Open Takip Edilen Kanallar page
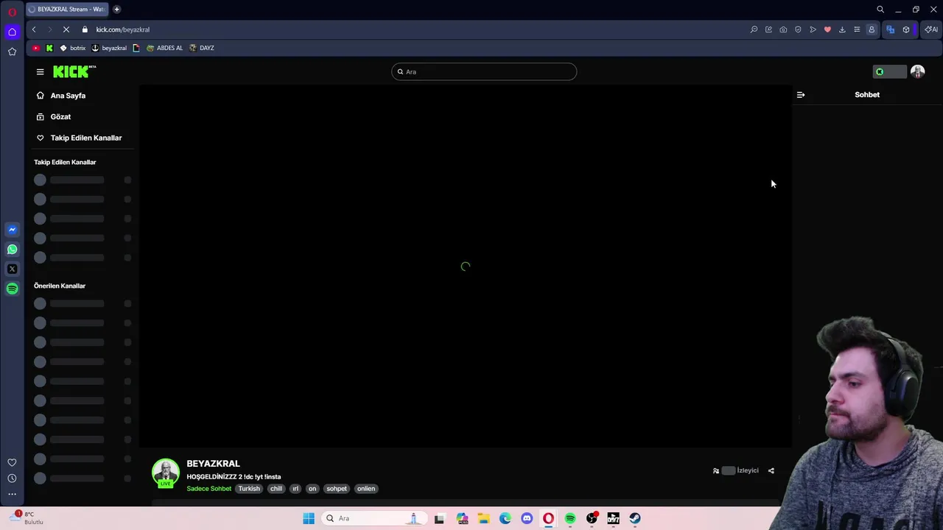Image resolution: width=943 pixels, height=530 pixels. pyautogui.click(x=86, y=138)
